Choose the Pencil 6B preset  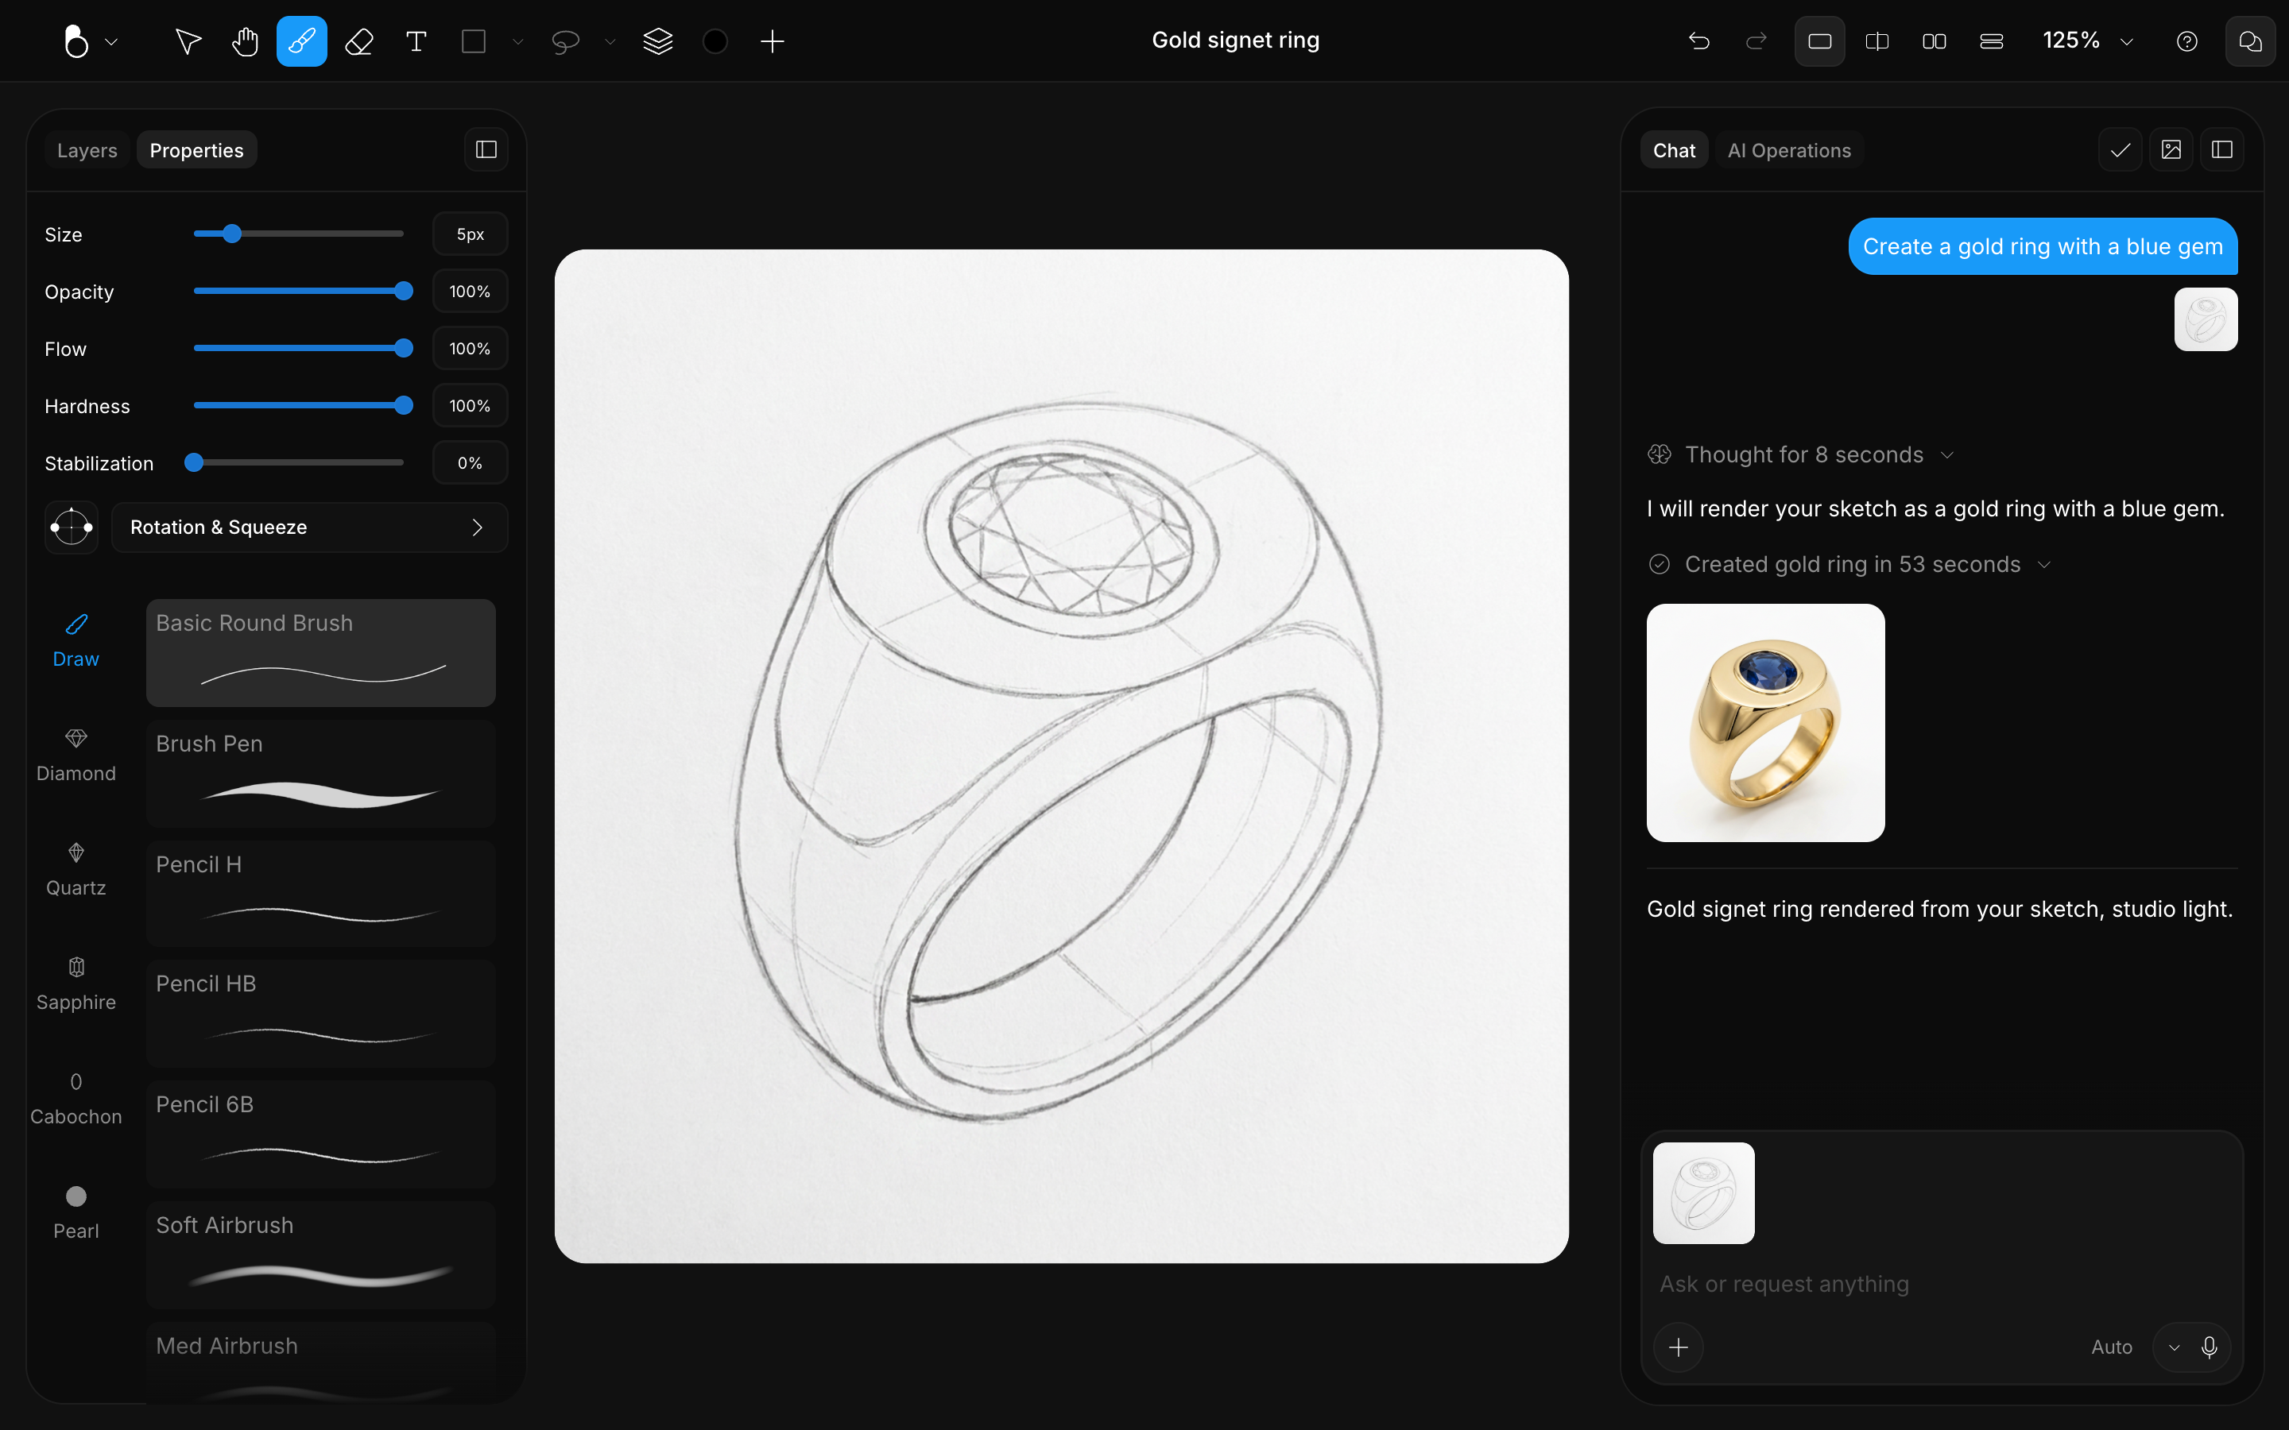pos(320,1134)
